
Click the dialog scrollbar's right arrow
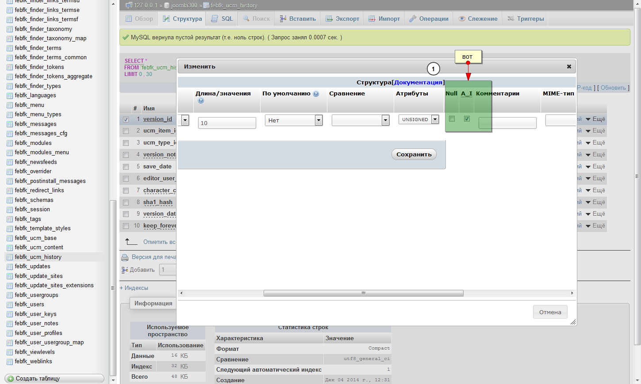point(572,293)
